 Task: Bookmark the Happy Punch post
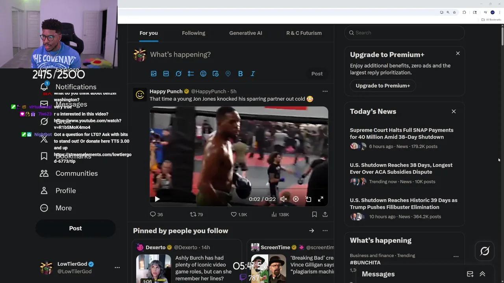[314, 214]
